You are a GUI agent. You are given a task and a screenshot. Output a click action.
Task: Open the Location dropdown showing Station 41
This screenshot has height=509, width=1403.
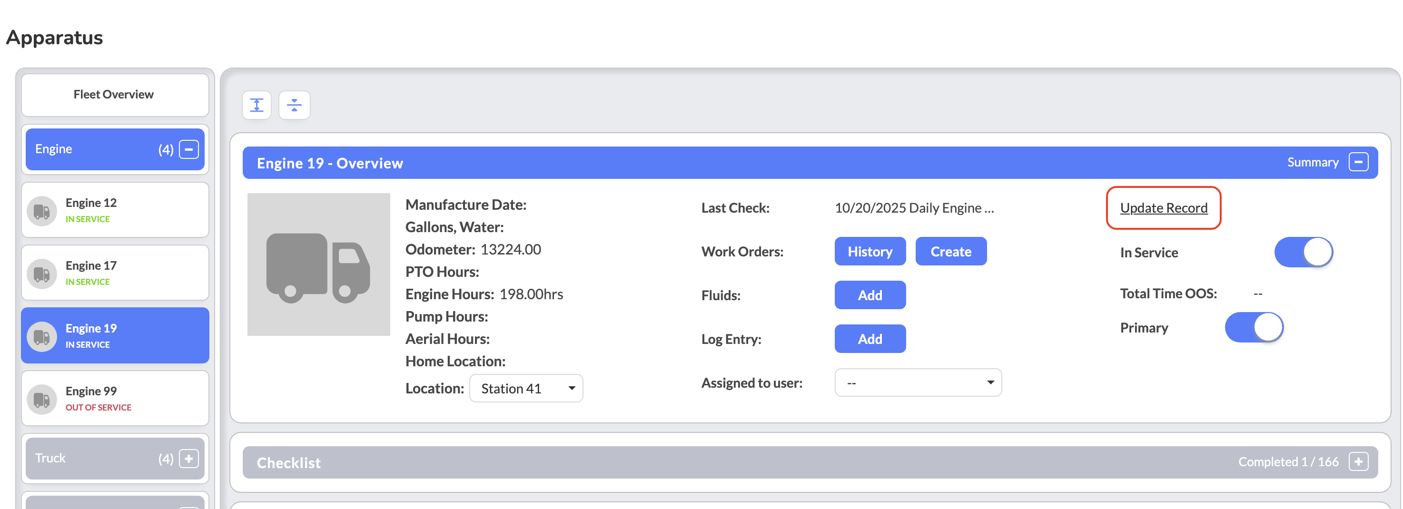point(525,388)
